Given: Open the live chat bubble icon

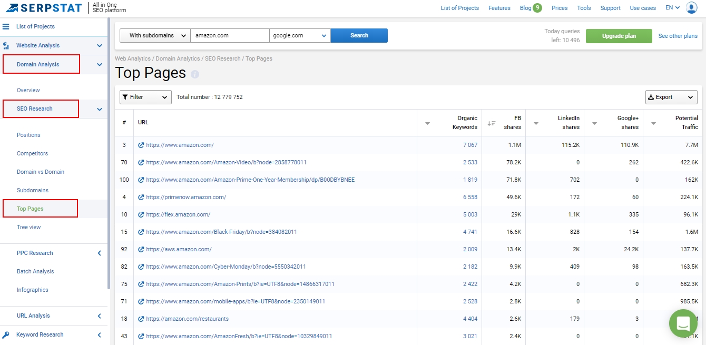Looking at the screenshot, I should [x=683, y=323].
